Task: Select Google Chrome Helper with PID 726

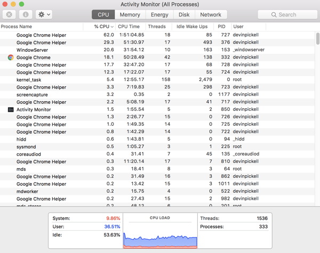Action: coord(157,117)
